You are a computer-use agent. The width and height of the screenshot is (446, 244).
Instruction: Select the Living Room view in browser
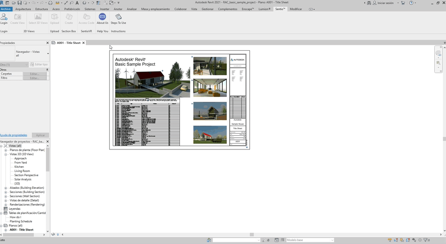pyautogui.click(x=22, y=171)
